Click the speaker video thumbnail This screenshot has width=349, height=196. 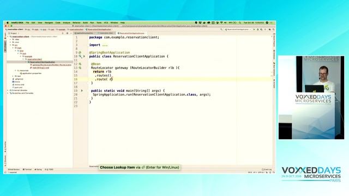[311, 97]
